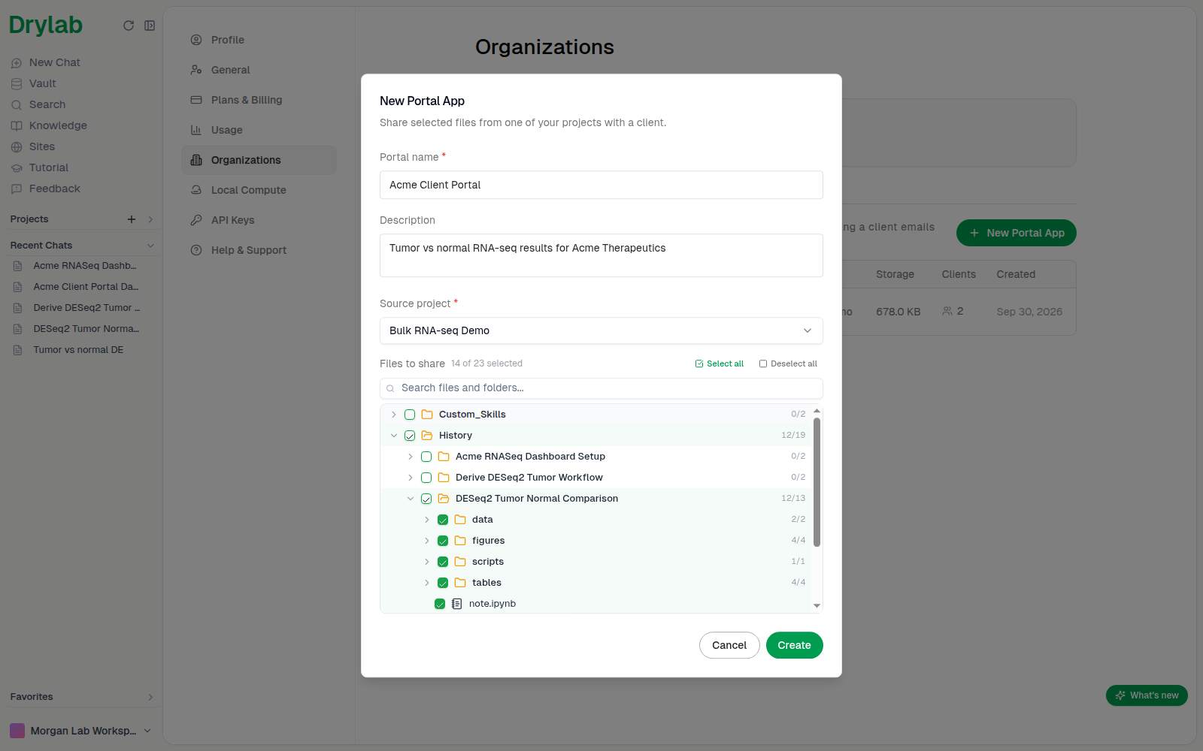
Task: Uncheck the note.ipynb file checkbox
Action: 440,604
